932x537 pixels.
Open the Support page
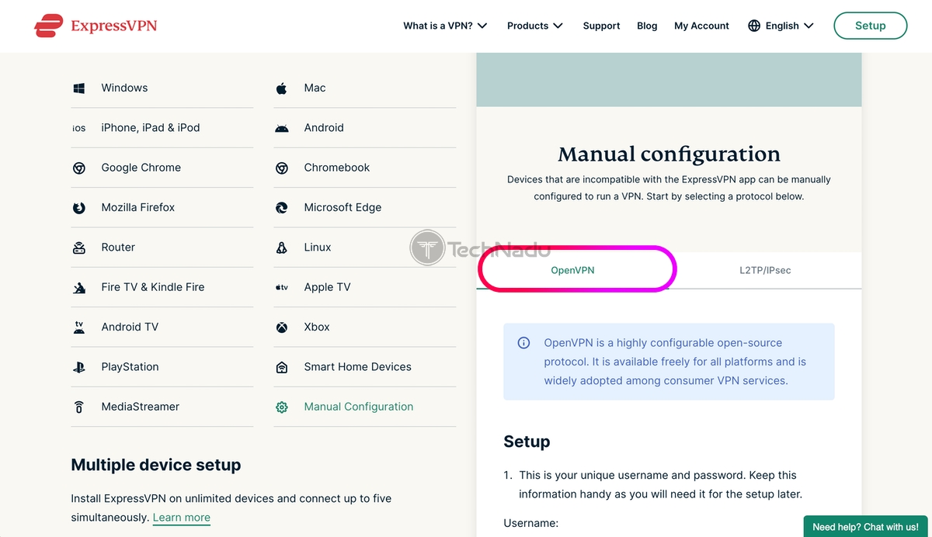pyautogui.click(x=601, y=26)
